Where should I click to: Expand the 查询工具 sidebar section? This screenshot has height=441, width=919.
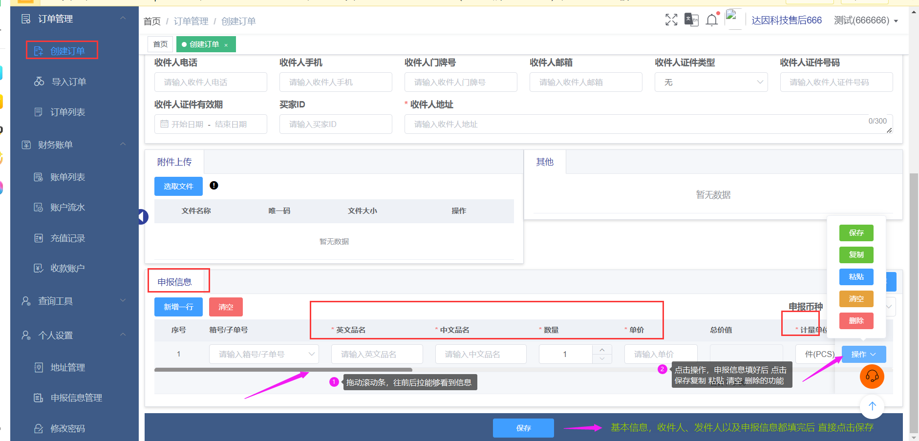tap(73, 301)
